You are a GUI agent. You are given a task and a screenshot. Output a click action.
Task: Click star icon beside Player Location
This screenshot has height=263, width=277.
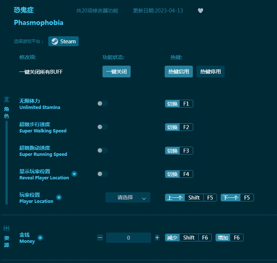point(59,197)
